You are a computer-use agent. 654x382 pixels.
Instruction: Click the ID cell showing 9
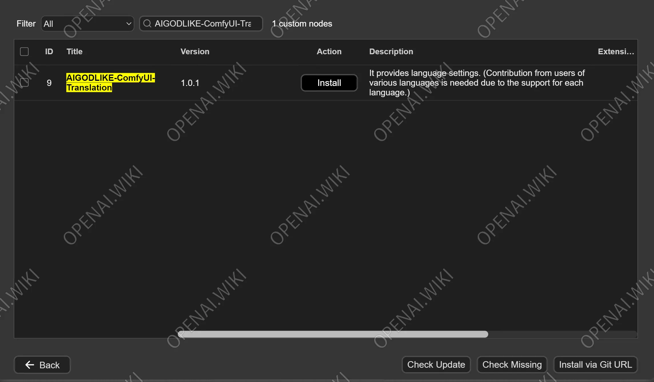pyautogui.click(x=49, y=83)
